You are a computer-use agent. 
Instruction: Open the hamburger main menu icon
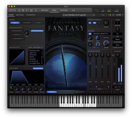point(19,10)
